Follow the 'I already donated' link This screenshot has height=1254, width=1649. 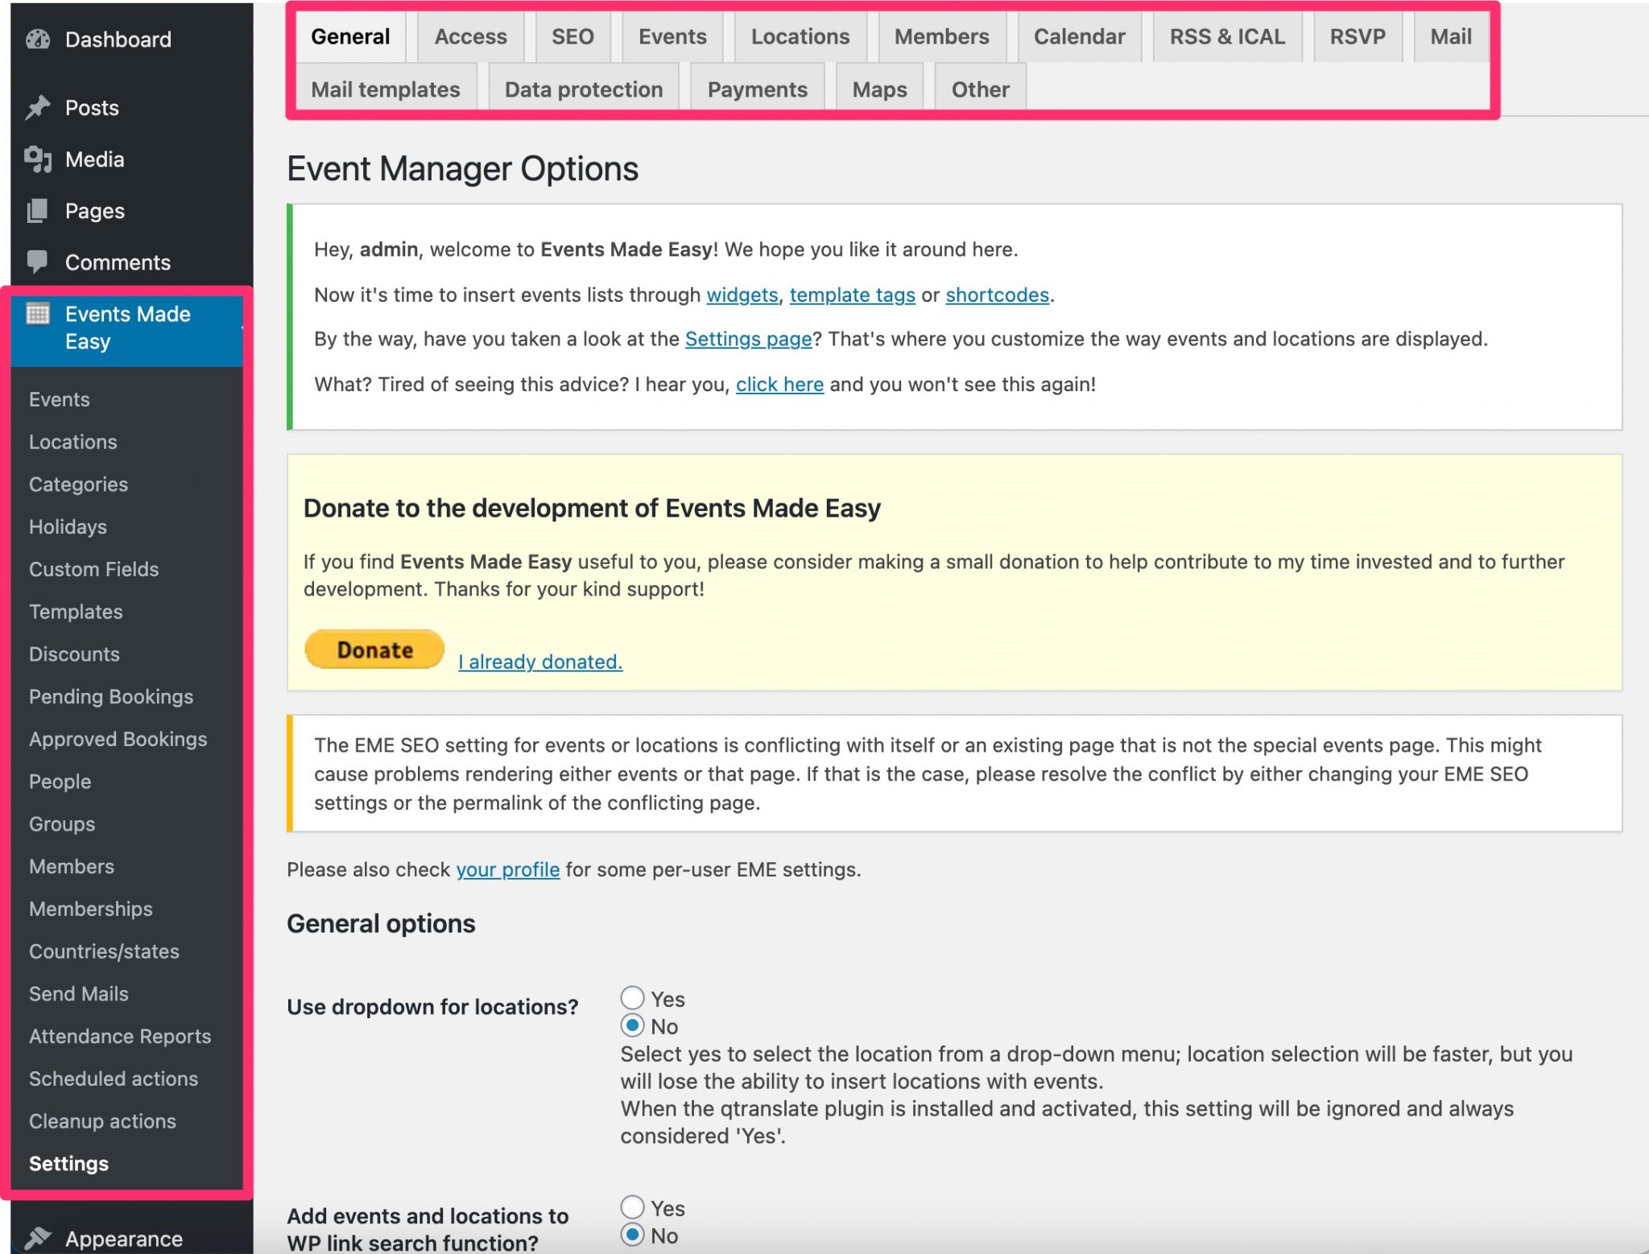tap(540, 662)
